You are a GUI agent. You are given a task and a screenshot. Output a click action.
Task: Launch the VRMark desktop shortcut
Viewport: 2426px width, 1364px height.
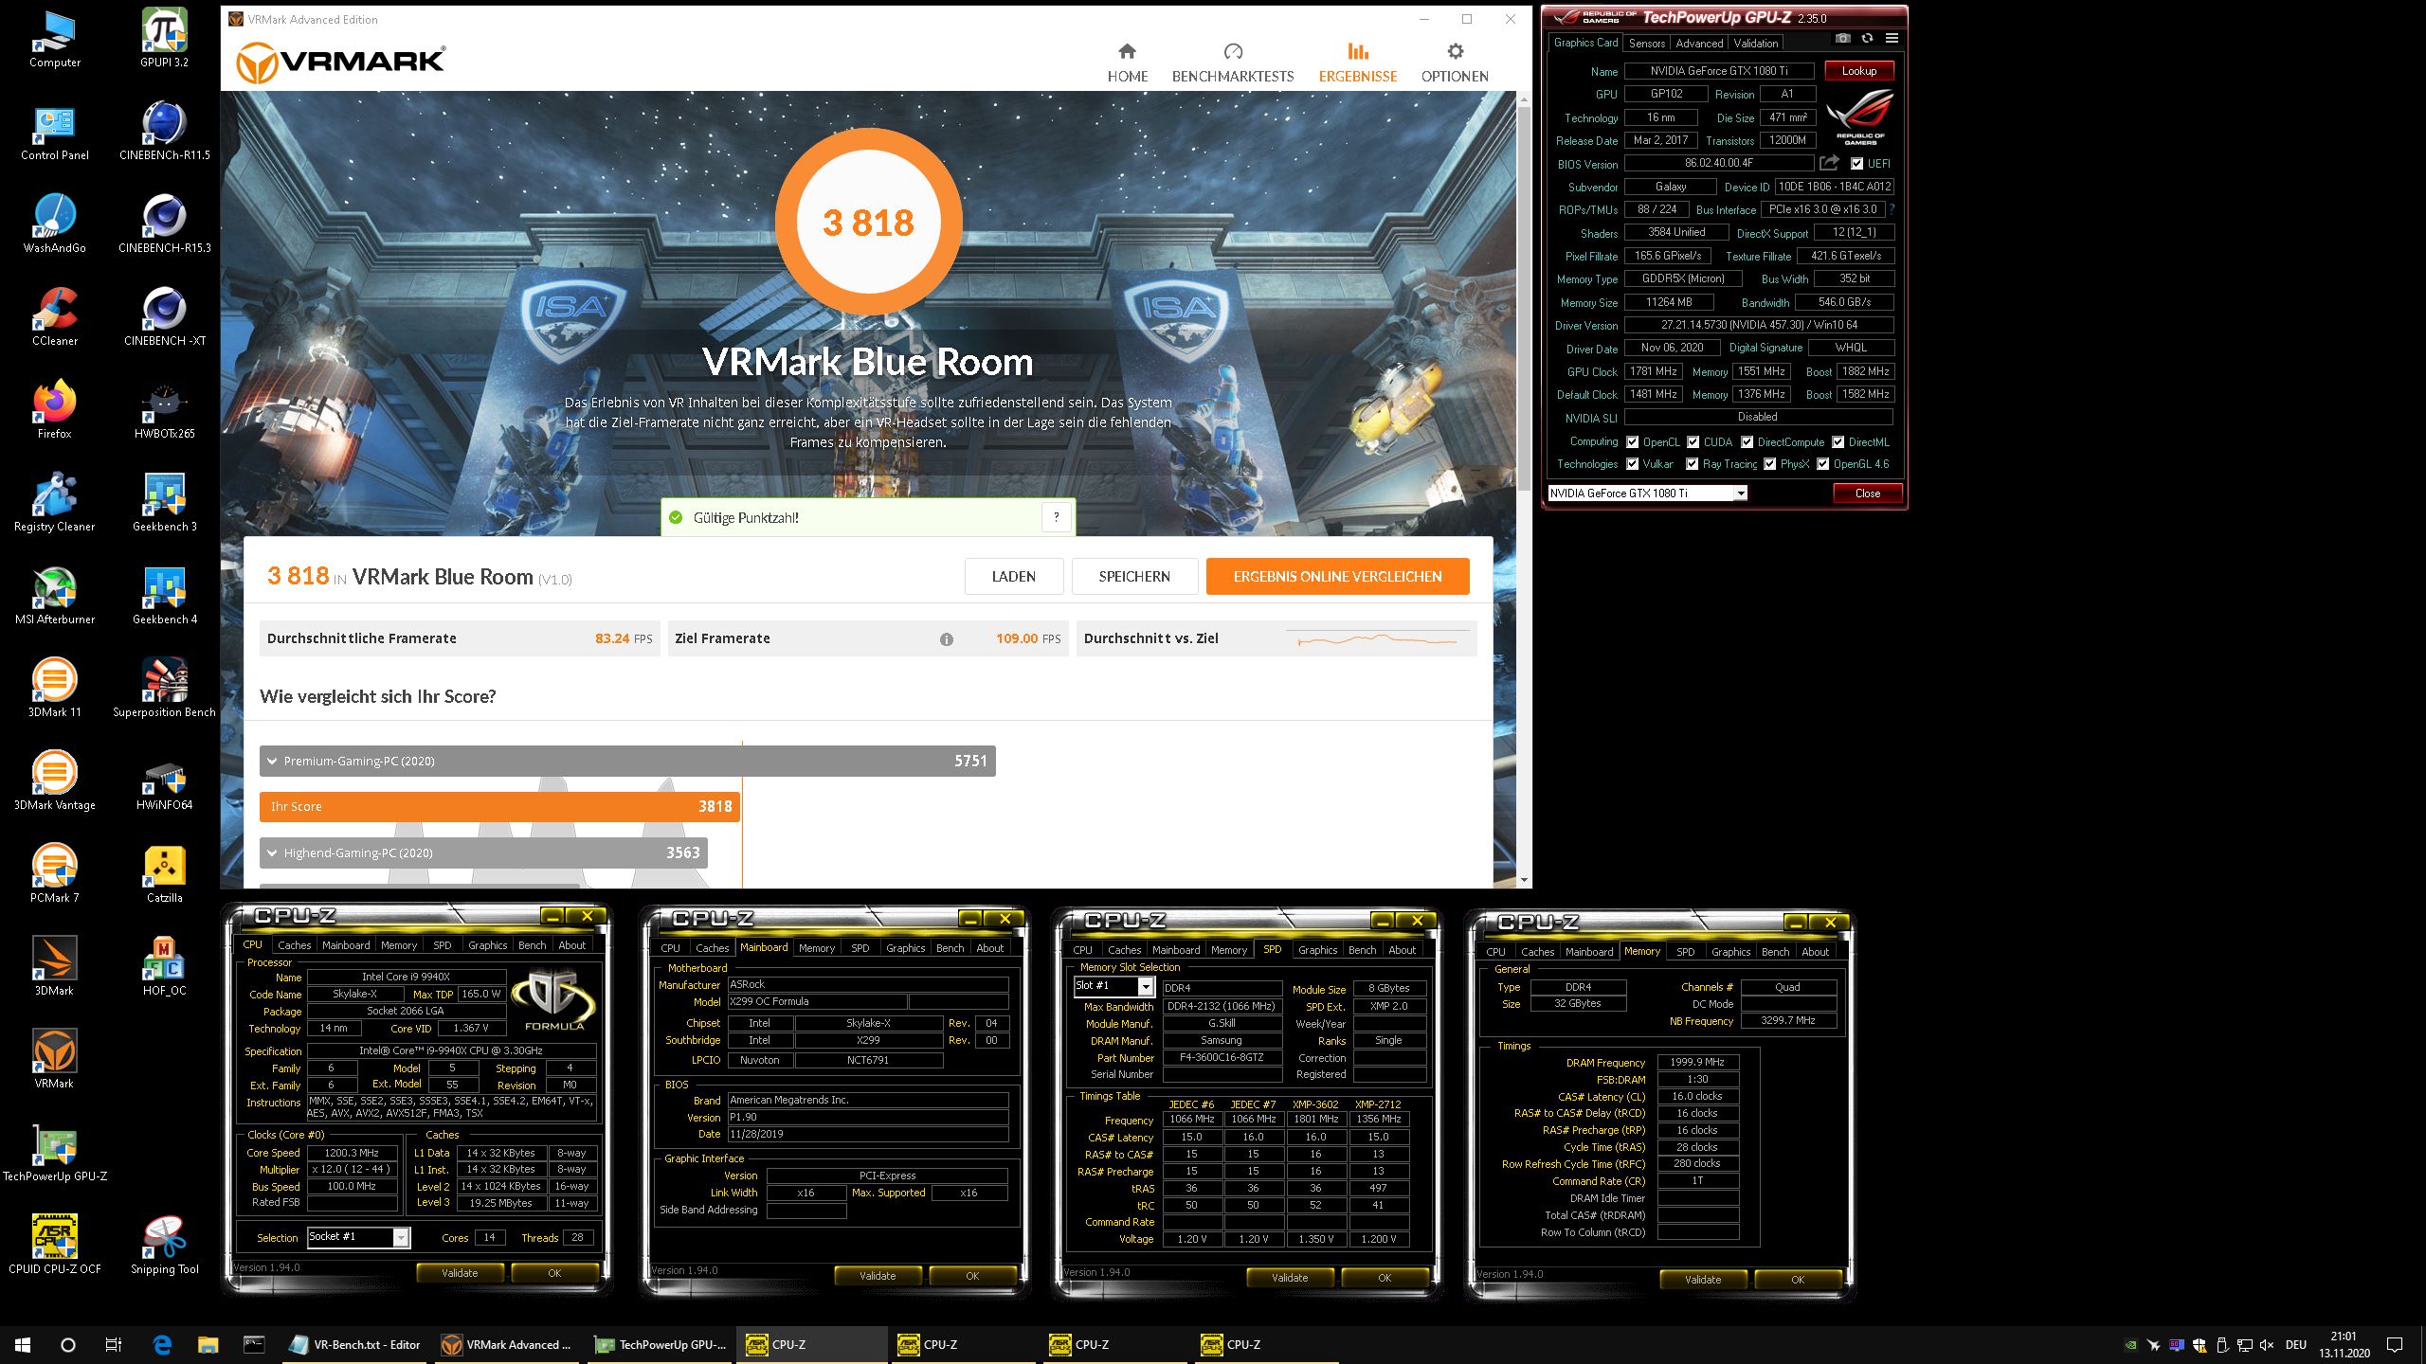[x=55, y=1059]
